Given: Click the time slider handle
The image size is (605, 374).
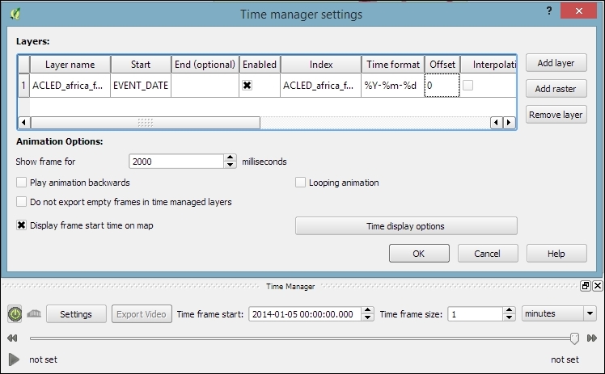Looking at the screenshot, I should pos(574,338).
